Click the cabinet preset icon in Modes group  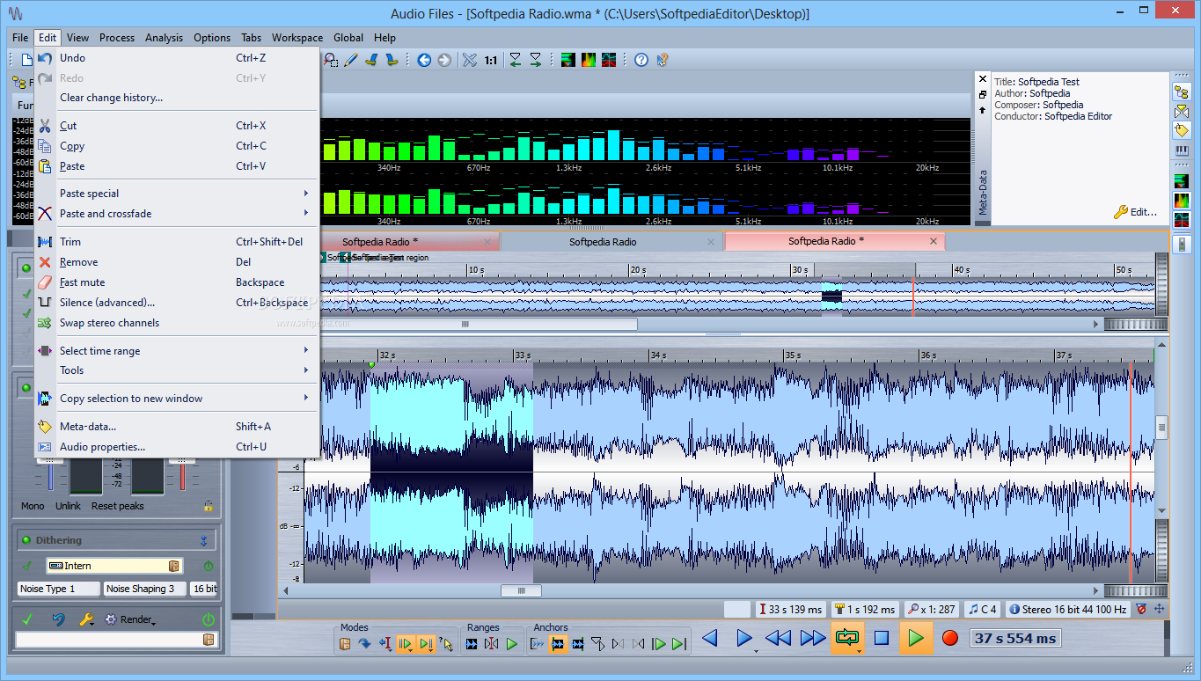click(x=346, y=644)
